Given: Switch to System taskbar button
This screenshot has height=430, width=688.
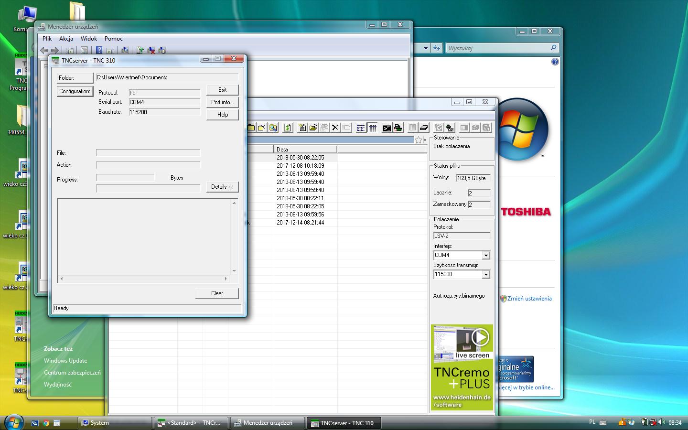Looking at the screenshot, I should (115, 423).
